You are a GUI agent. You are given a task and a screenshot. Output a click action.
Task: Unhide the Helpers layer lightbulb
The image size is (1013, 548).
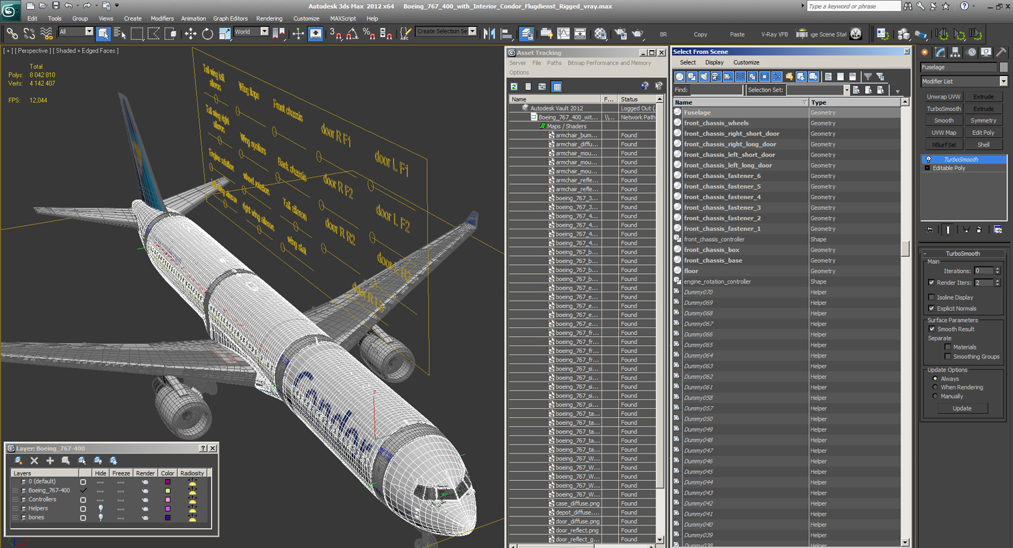(101, 508)
